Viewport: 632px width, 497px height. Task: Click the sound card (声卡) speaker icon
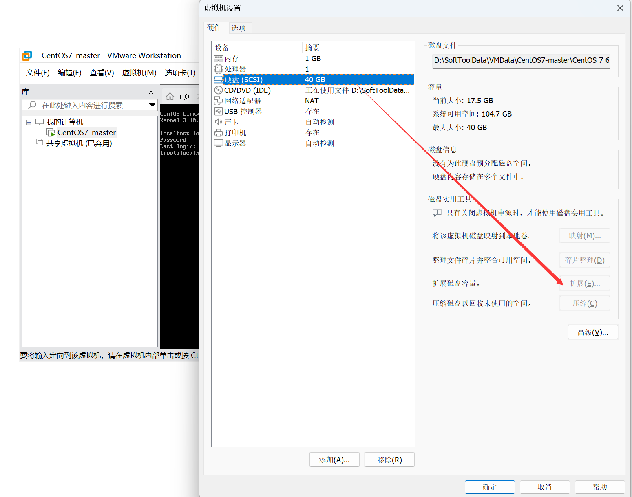pyautogui.click(x=219, y=122)
